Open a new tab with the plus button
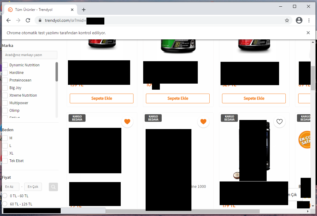 pyautogui.click(x=84, y=10)
